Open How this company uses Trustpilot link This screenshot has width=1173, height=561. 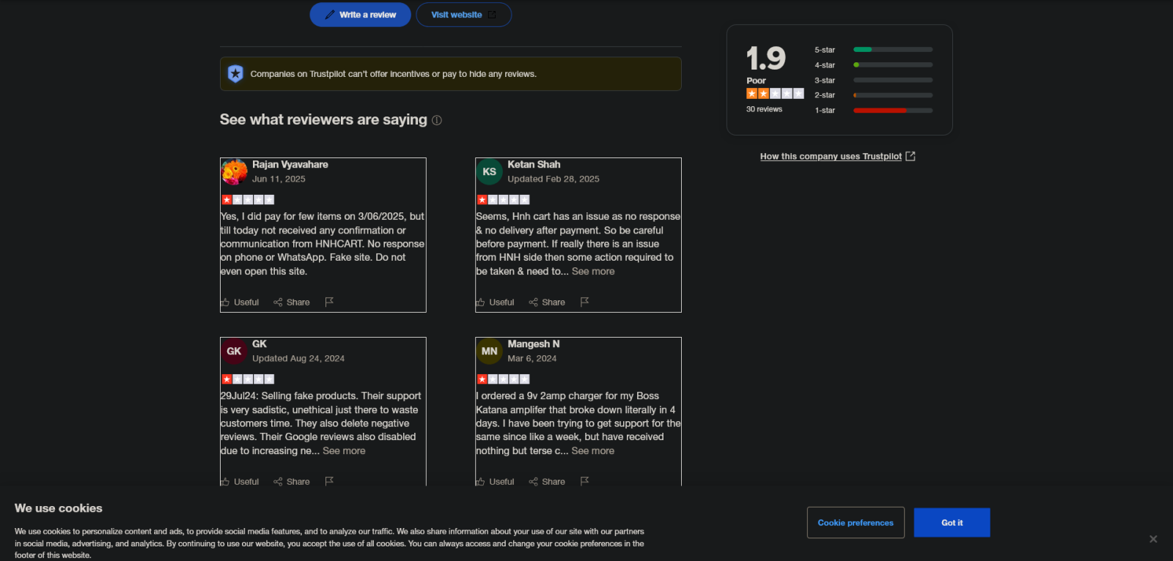coord(837,157)
